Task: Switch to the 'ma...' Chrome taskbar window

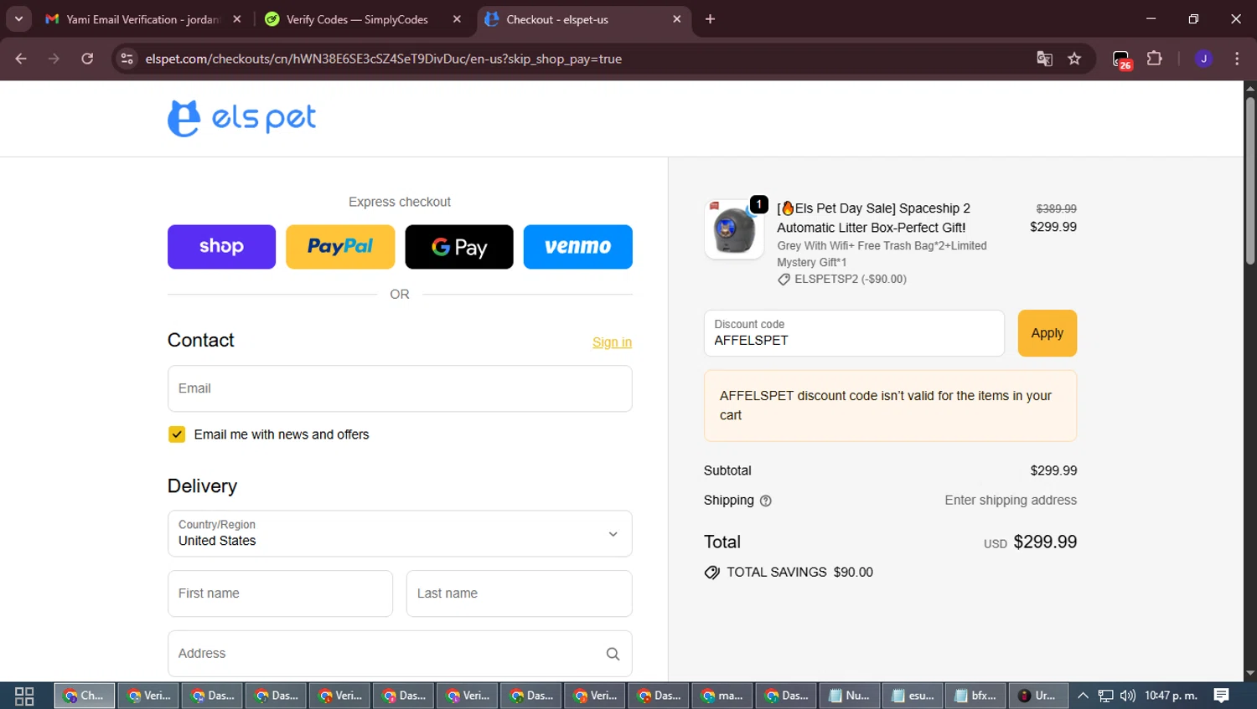Action: (x=722, y=696)
